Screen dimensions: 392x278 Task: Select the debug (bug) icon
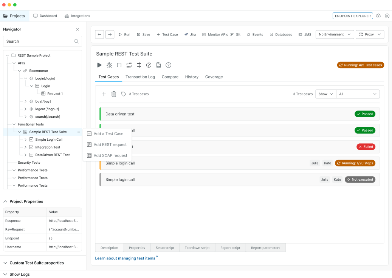coord(109,65)
